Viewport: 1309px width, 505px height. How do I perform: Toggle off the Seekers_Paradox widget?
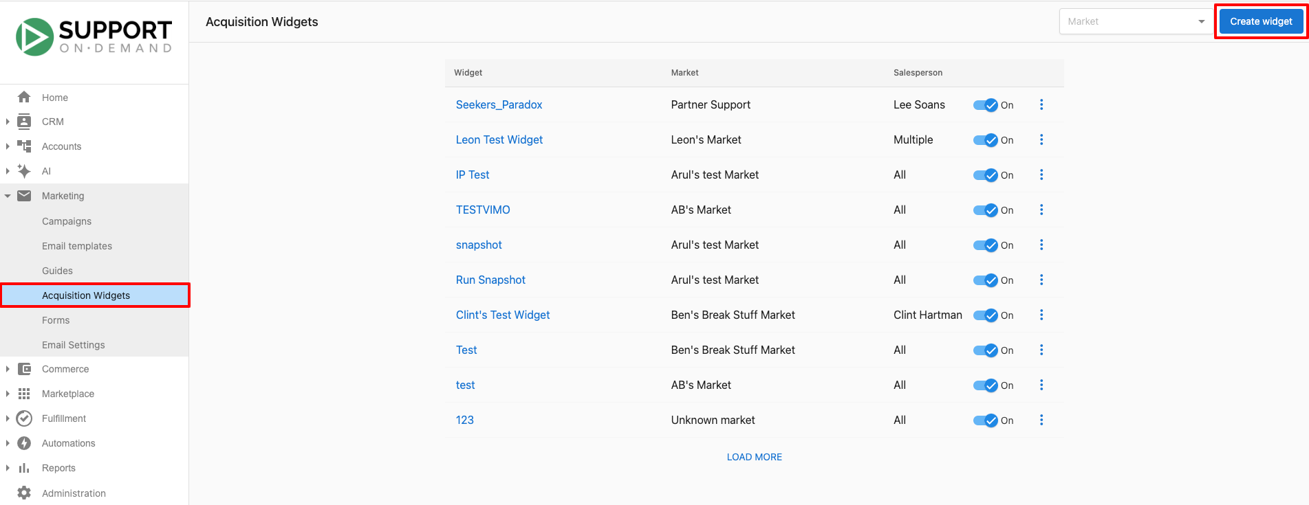pos(986,105)
